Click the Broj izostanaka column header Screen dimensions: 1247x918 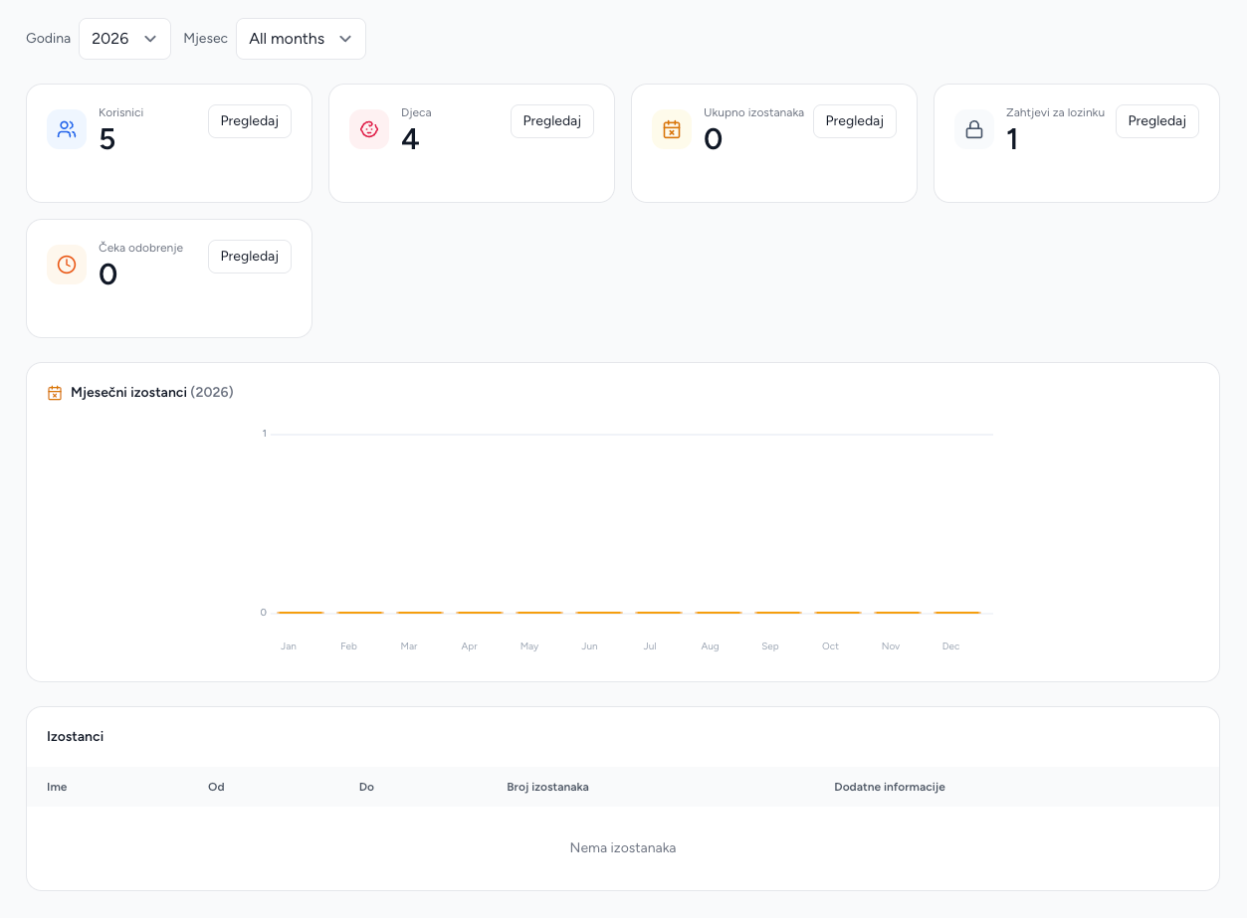click(547, 787)
